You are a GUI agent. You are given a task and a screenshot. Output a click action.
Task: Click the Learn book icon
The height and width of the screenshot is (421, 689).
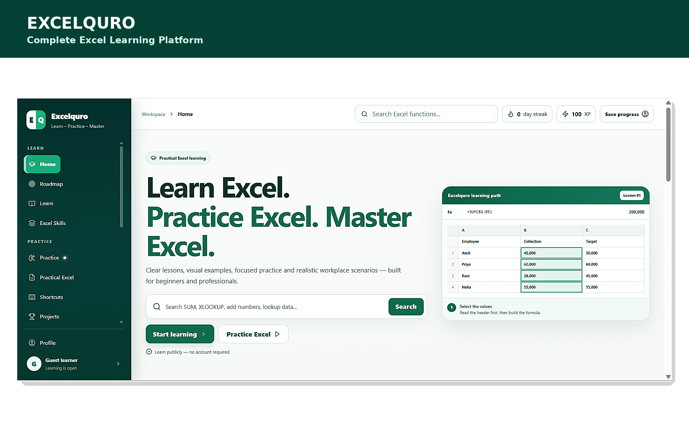coord(32,204)
